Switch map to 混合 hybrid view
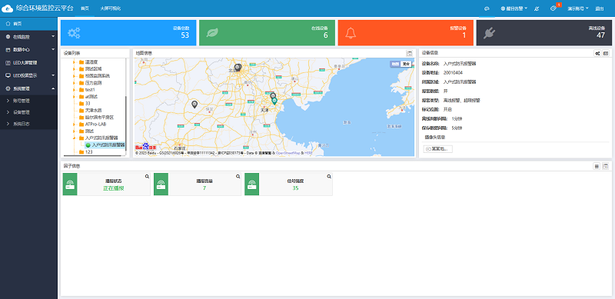615x299 pixels. point(406,64)
